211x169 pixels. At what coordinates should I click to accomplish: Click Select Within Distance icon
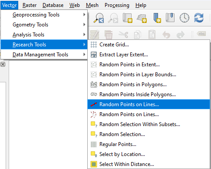[94, 164]
